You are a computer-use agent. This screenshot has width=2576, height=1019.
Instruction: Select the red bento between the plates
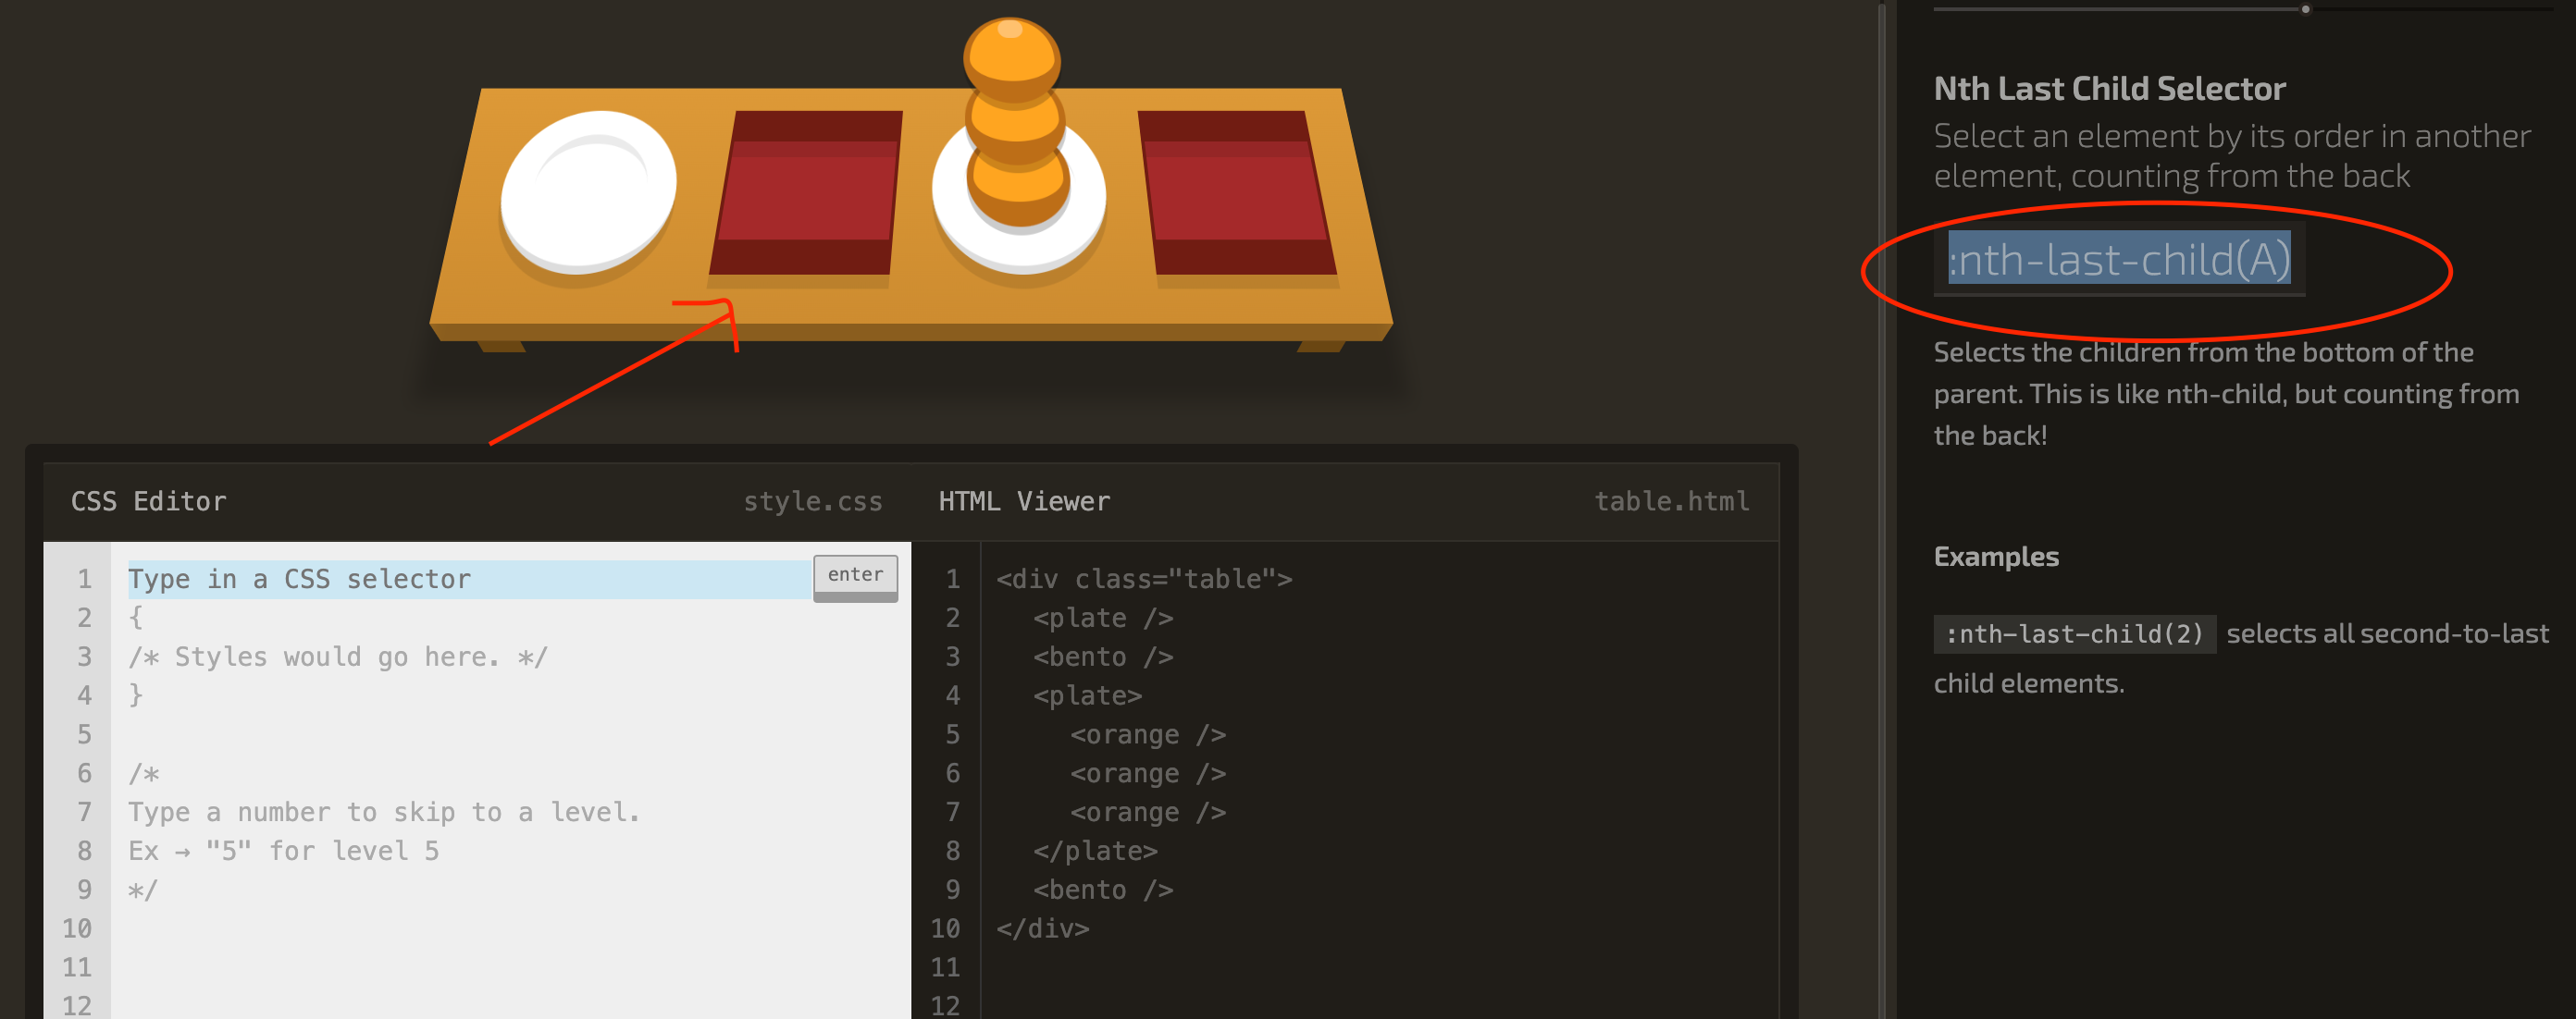[805, 191]
